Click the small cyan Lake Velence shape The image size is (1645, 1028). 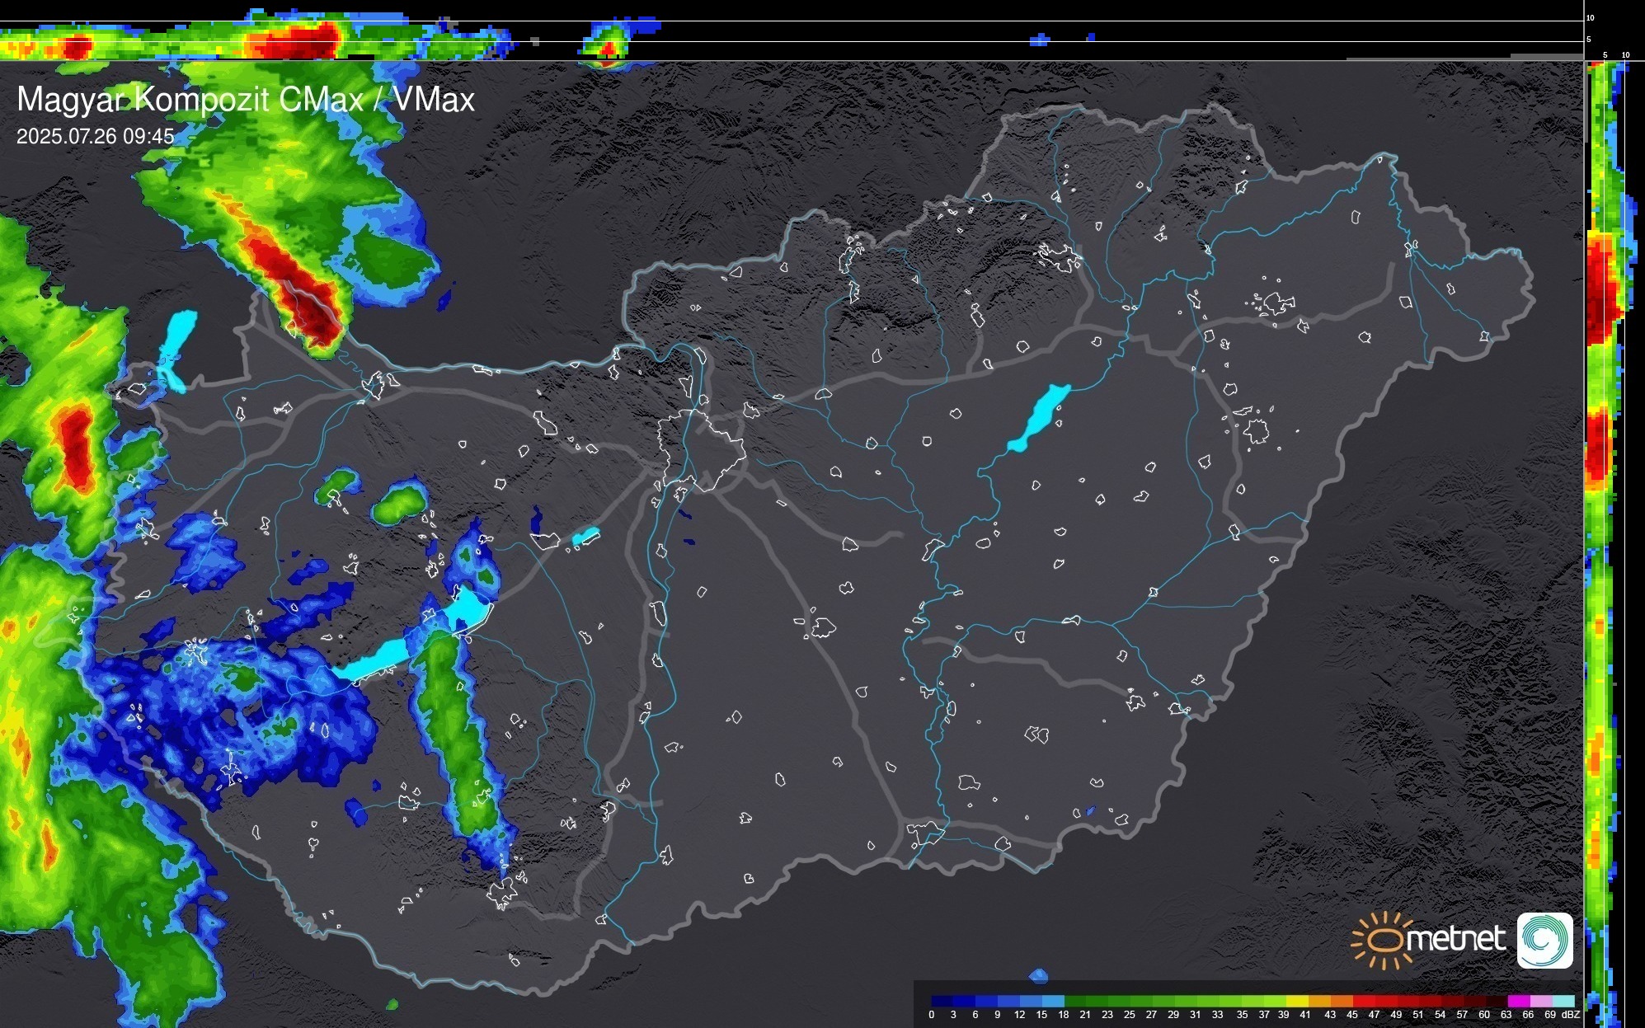point(585,537)
